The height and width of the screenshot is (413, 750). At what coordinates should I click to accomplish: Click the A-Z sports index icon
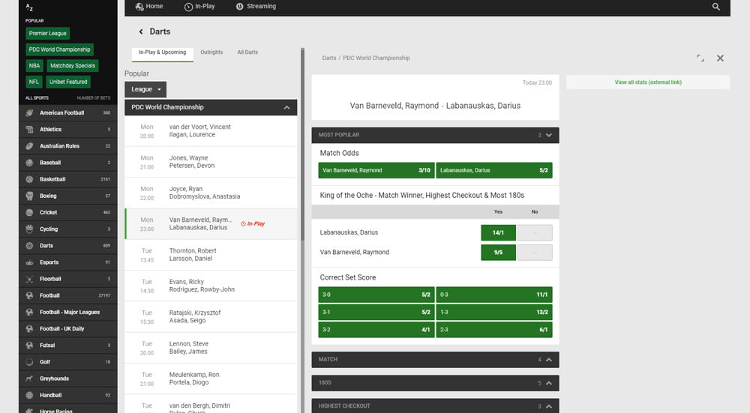coord(30,7)
